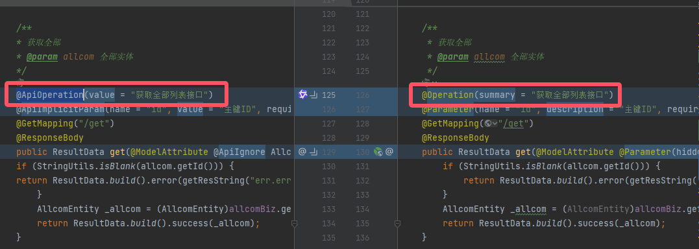Viewport: 699px width, 249px height.
Task: Click the purple AI assistant icon at line 125
Action: click(302, 95)
